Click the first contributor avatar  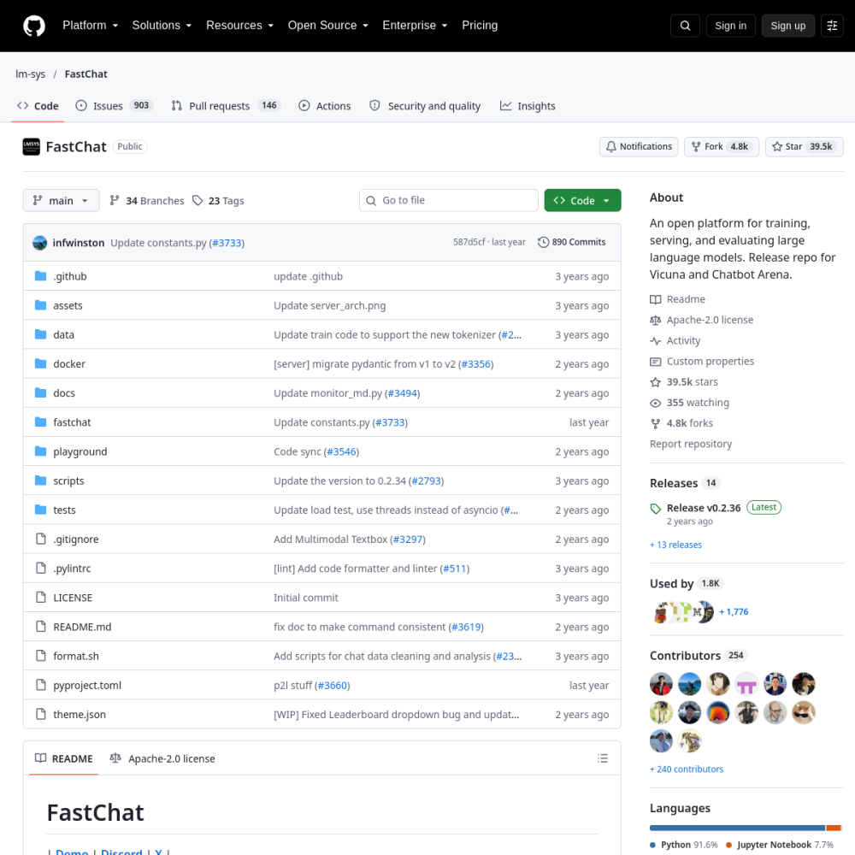click(662, 684)
